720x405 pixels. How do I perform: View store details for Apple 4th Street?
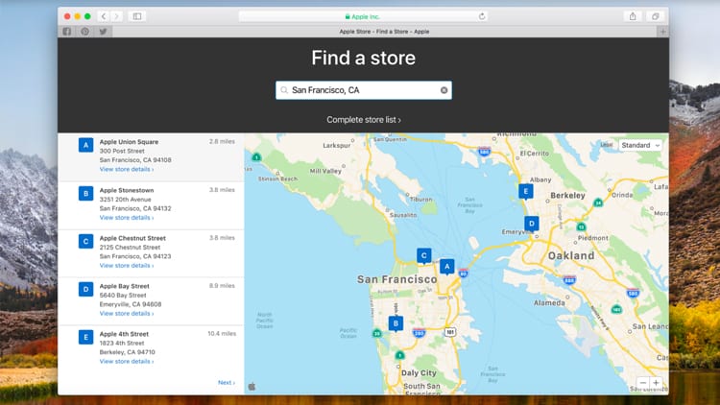tap(127, 362)
